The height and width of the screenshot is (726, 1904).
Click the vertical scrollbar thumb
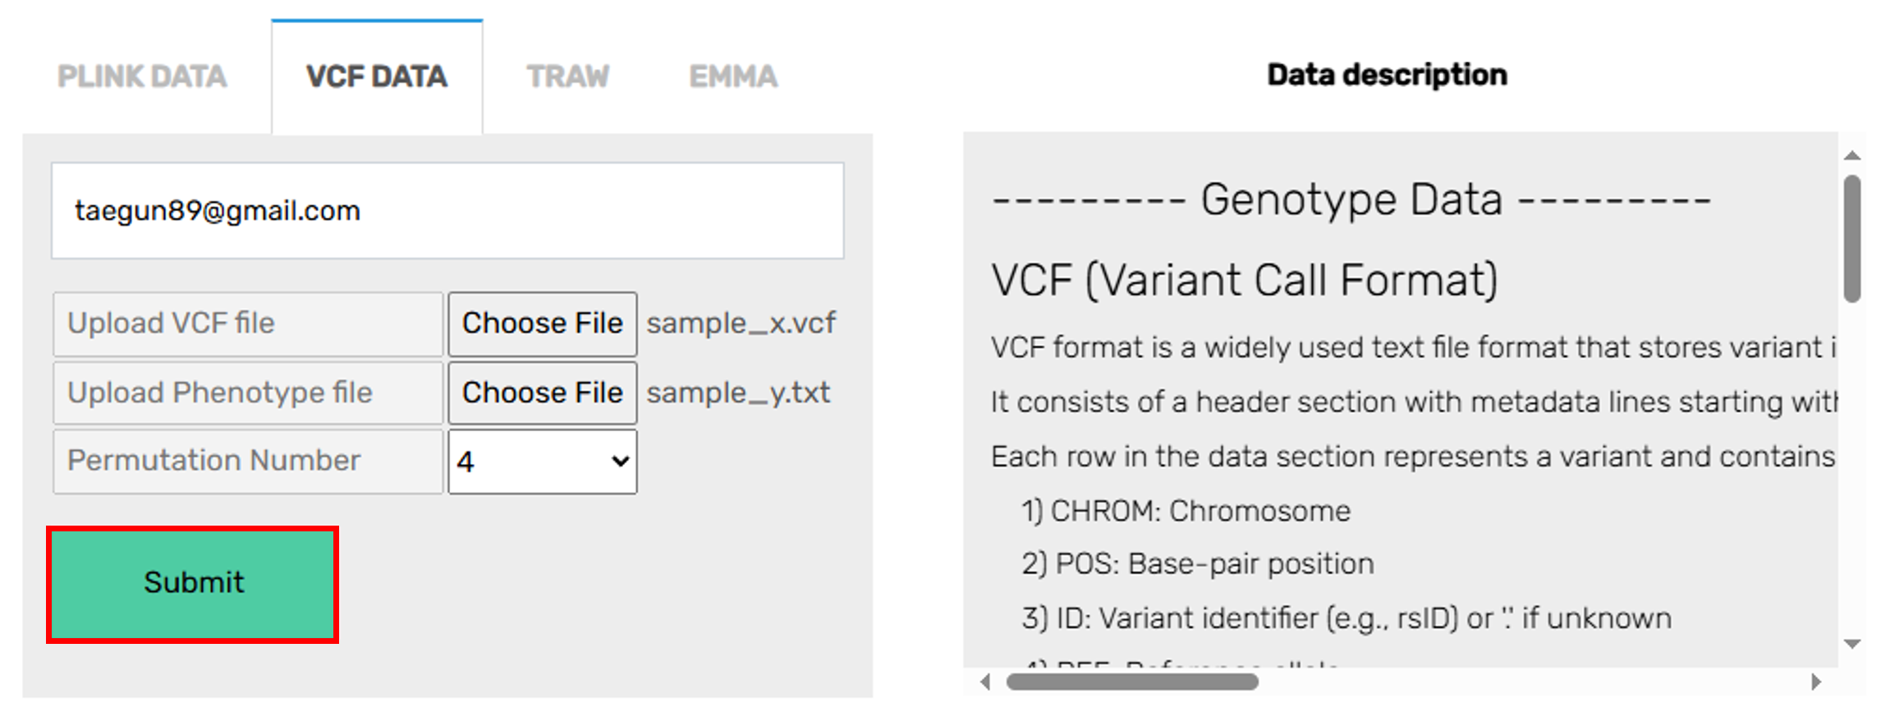[1851, 238]
